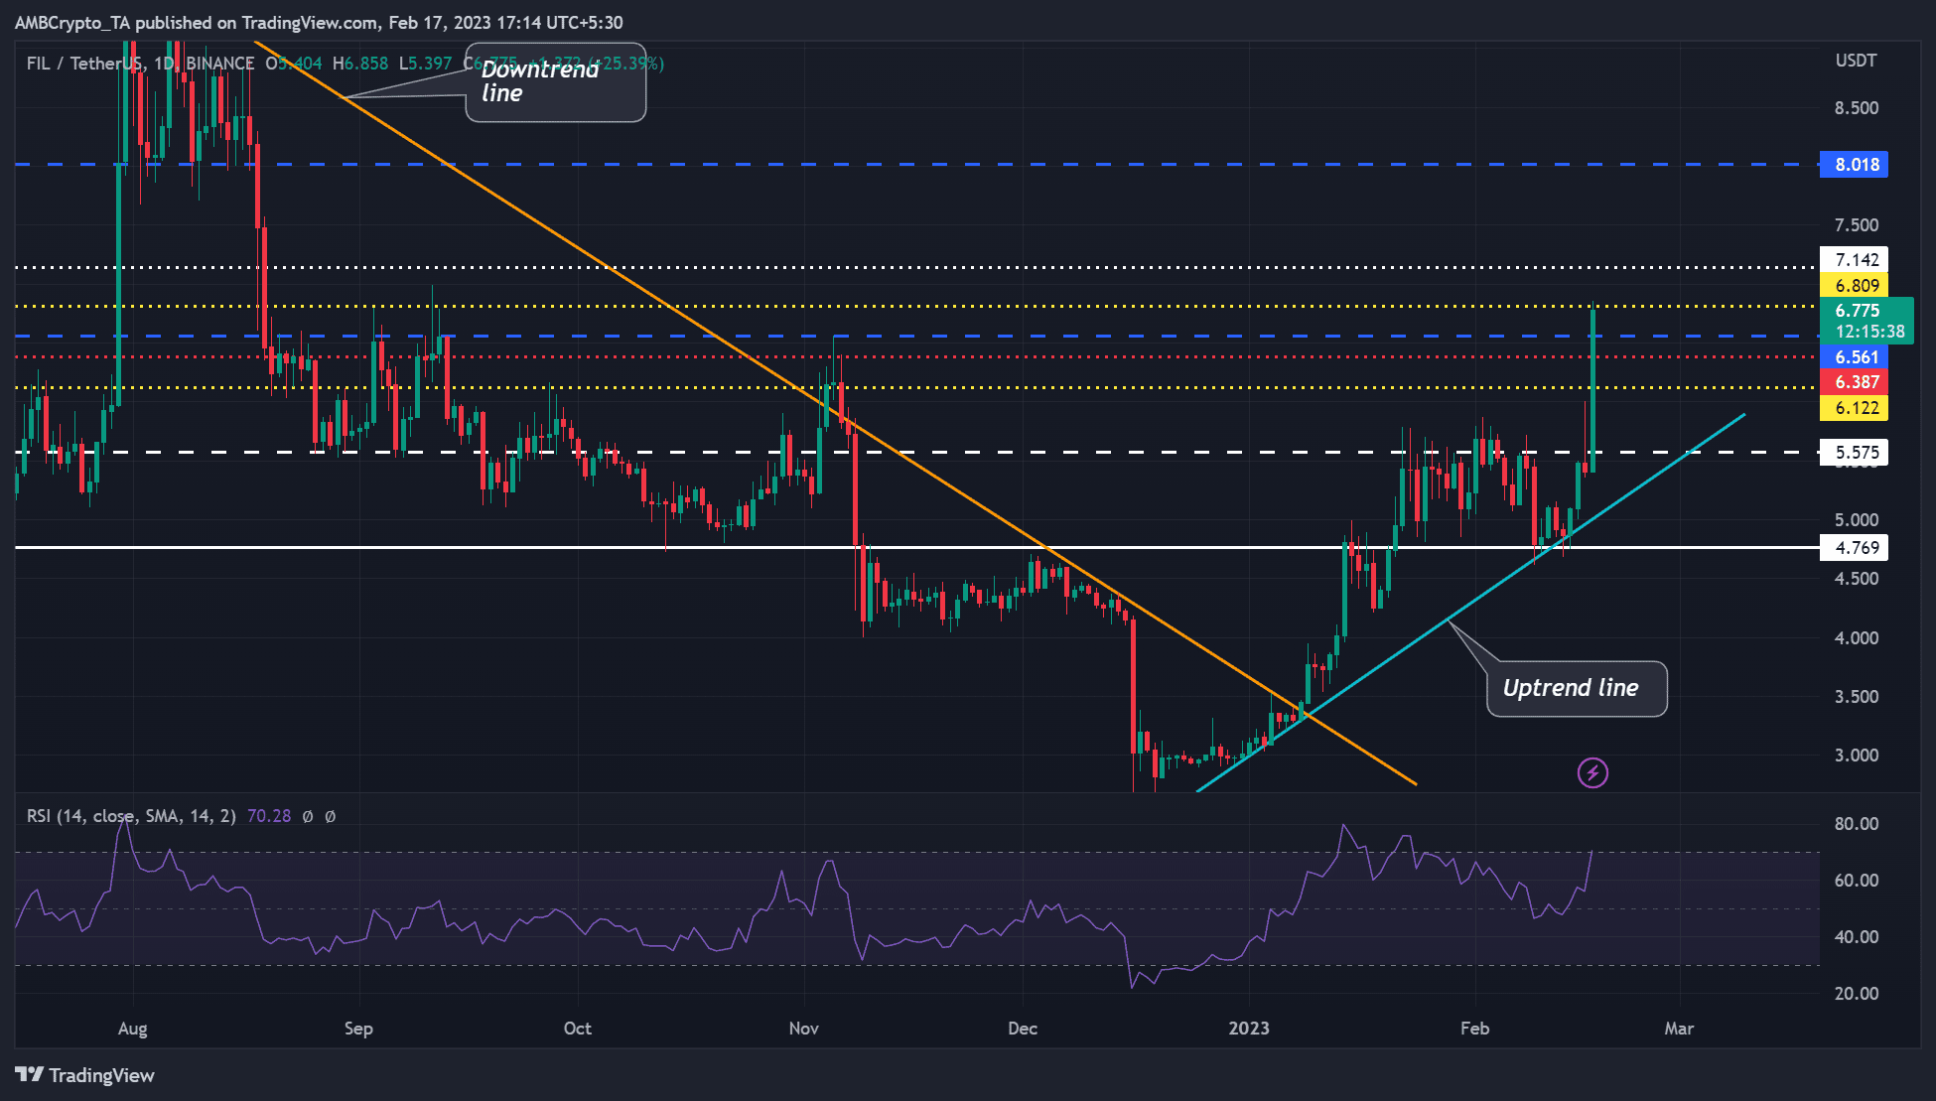Image resolution: width=1936 pixels, height=1101 pixels.
Task: Click the Uptrend line text callout
Action: coord(1574,686)
